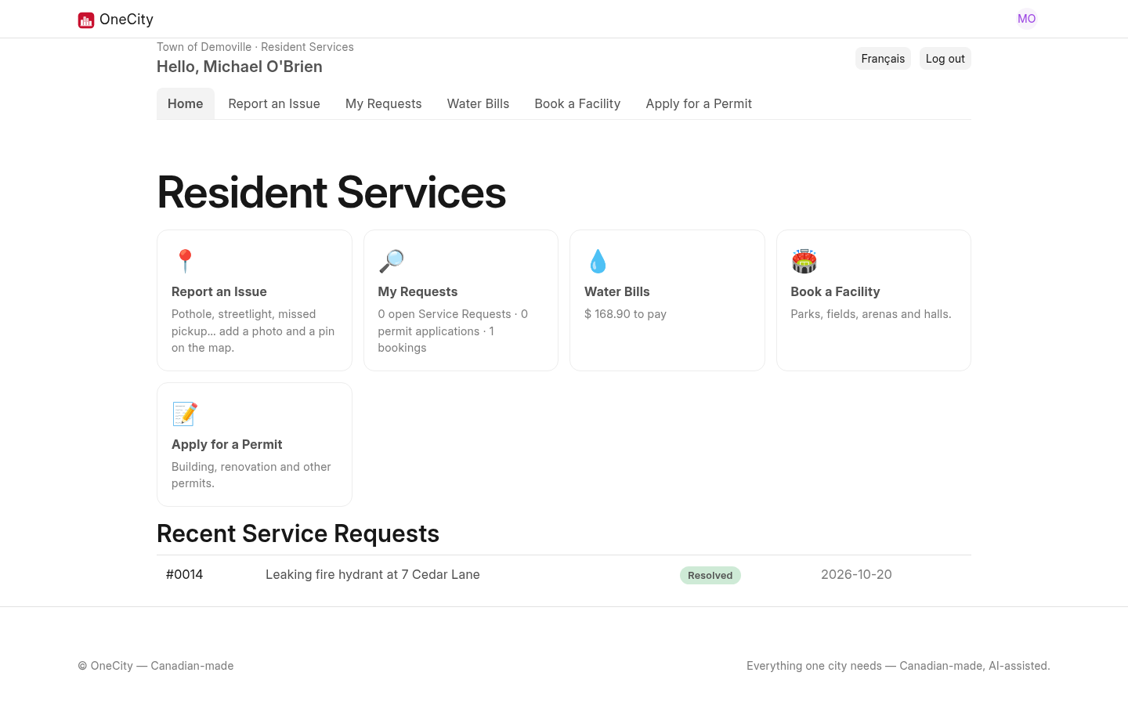Click the water droplet Water Bills icon
Image resolution: width=1128 pixels, height=705 pixels.
598,261
